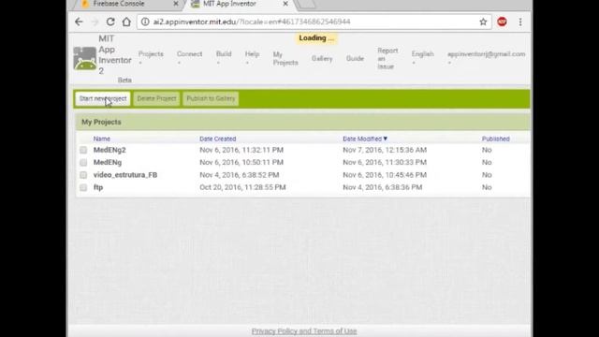Click Privacy Policy and Terms of Use link
Image resolution: width=599 pixels, height=337 pixels.
[304, 330]
